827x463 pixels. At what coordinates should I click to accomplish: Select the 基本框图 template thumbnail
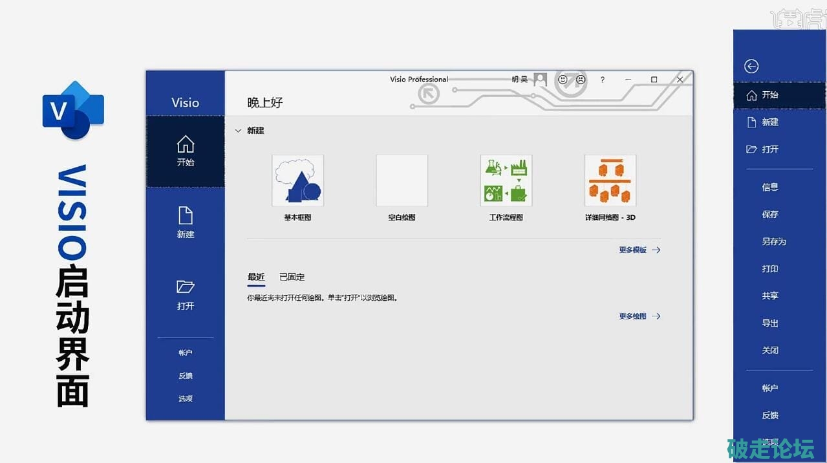point(297,180)
